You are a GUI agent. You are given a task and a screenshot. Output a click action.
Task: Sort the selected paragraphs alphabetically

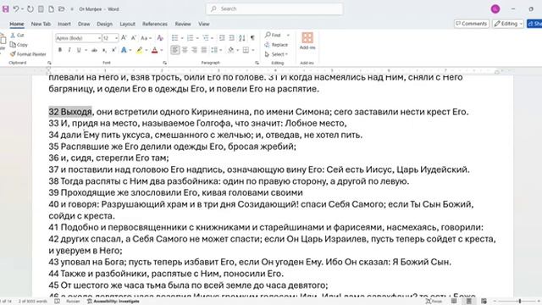pos(242,37)
